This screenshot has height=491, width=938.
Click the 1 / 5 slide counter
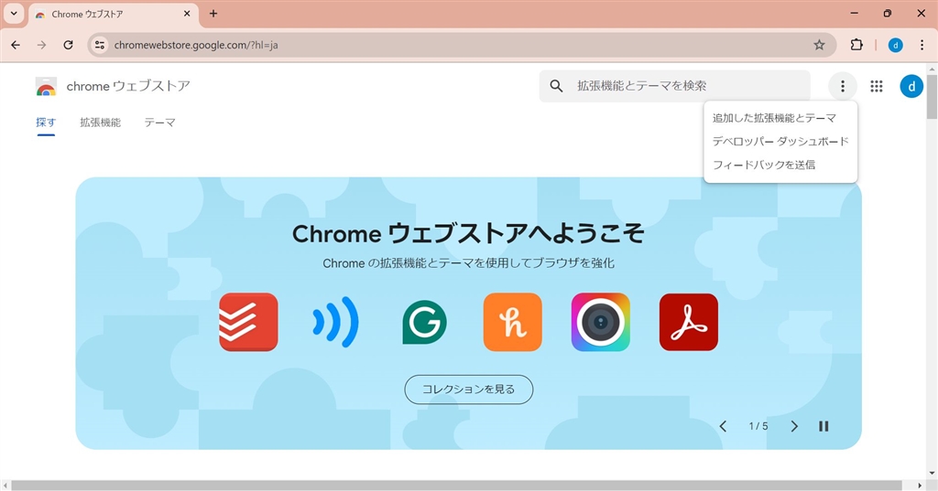(758, 426)
